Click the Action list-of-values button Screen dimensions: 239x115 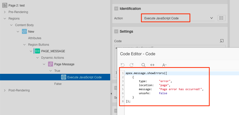pos(221,18)
